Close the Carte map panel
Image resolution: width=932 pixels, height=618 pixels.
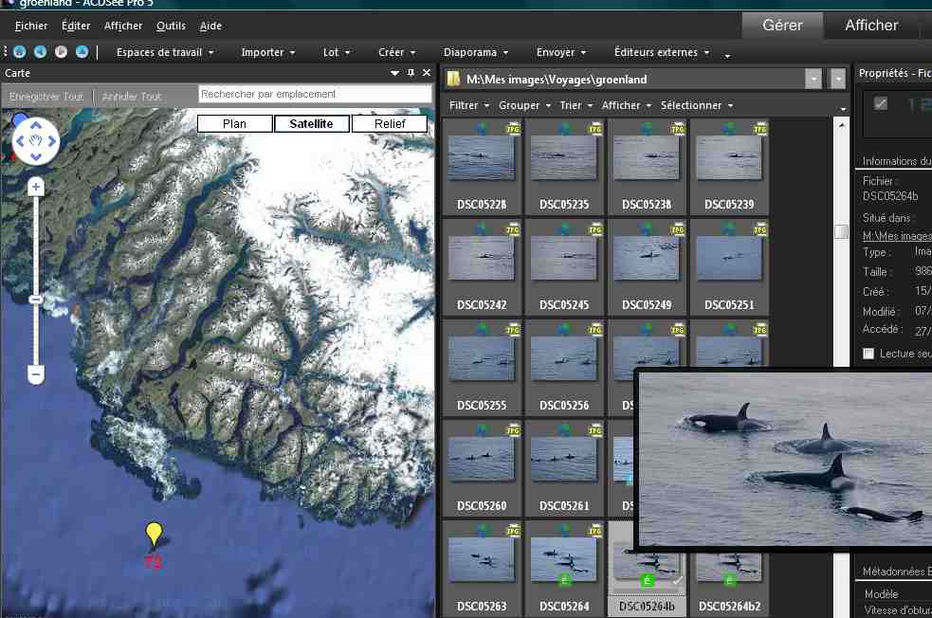pyautogui.click(x=426, y=72)
